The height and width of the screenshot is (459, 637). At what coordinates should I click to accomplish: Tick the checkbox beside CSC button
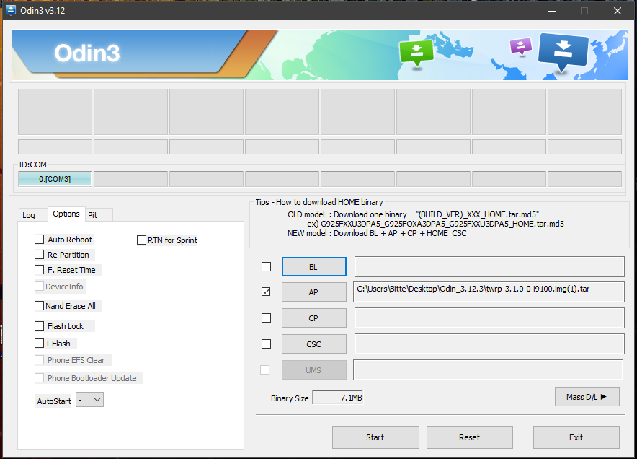tap(266, 344)
